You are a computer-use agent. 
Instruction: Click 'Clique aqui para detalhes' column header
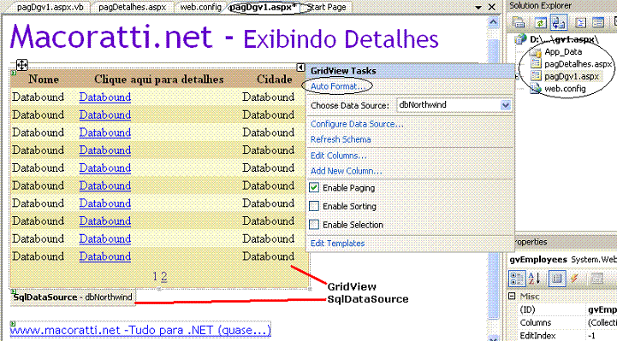tap(159, 79)
